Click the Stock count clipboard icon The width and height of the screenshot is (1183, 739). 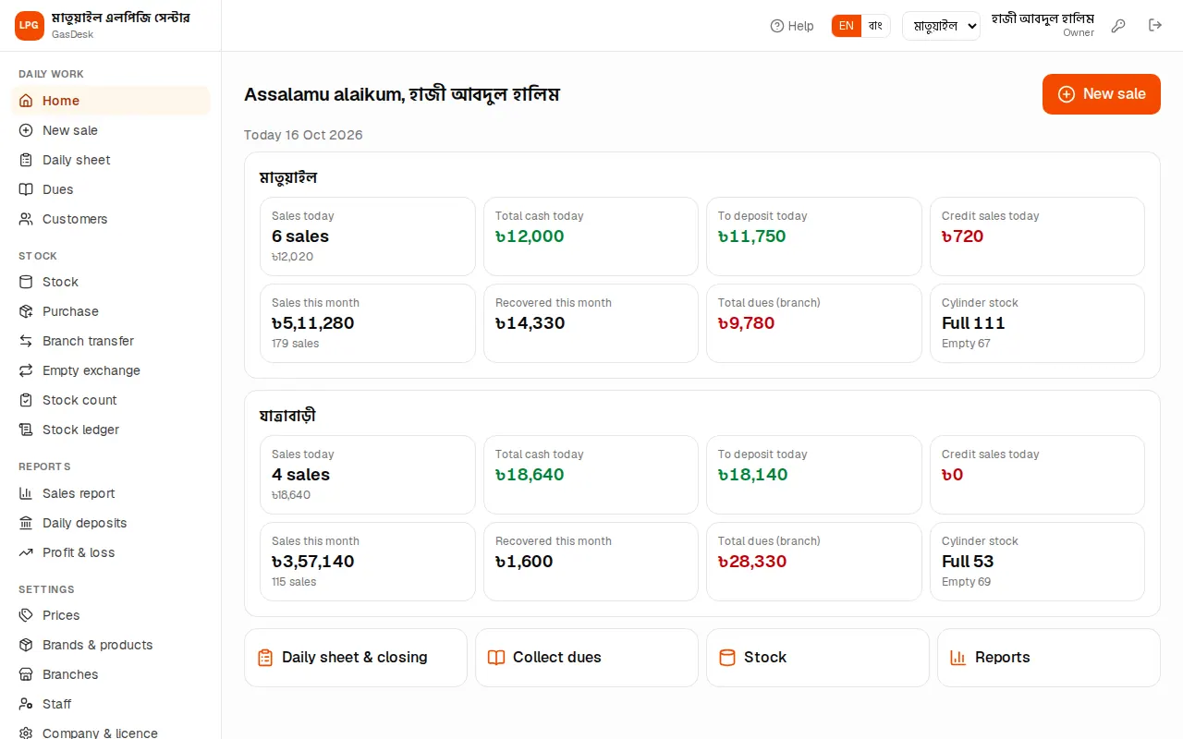[x=26, y=400]
